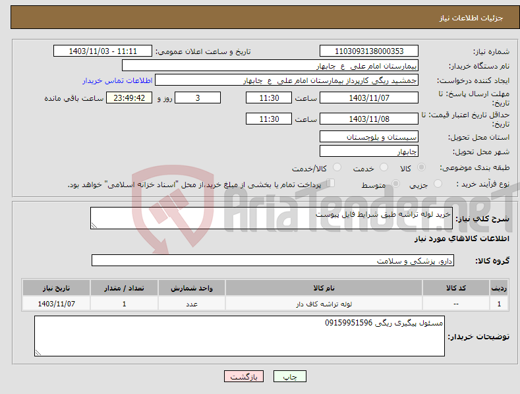This screenshot has width=520, height=394.
Task: Click buyer organization name field
Action: (x=270, y=66)
